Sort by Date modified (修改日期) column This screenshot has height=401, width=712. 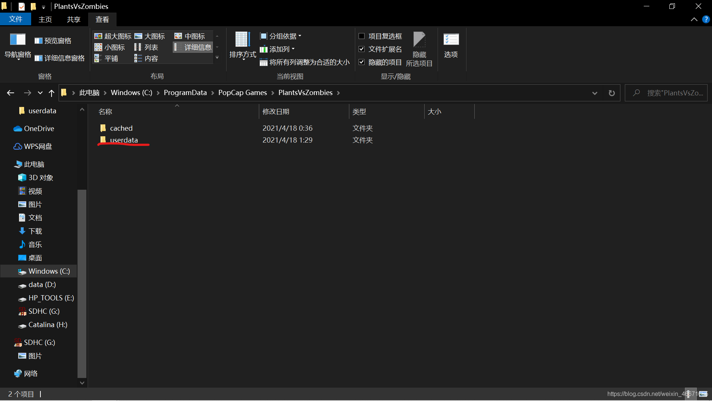(x=304, y=111)
